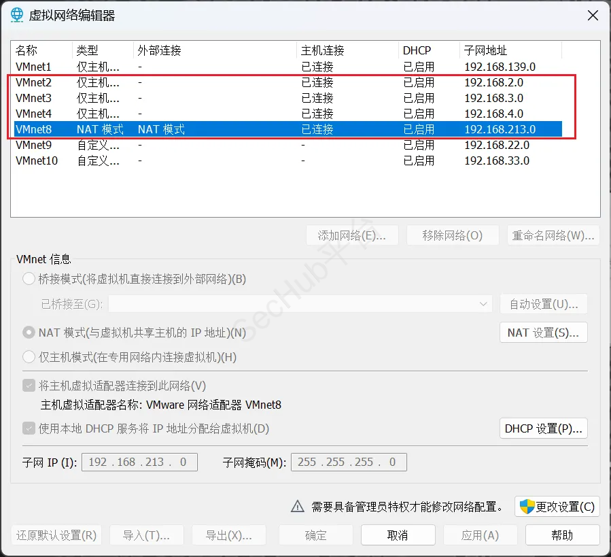611x557 pixels.
Task: Select the VMnet8 row
Action: pyautogui.click(x=288, y=129)
